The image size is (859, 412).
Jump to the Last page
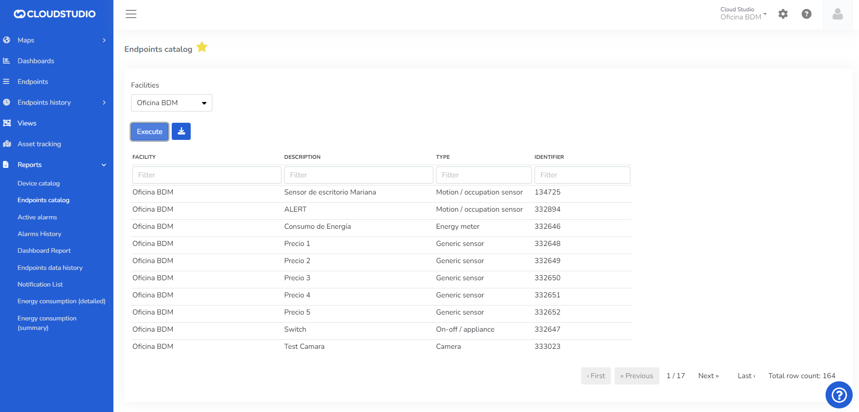[x=746, y=376]
